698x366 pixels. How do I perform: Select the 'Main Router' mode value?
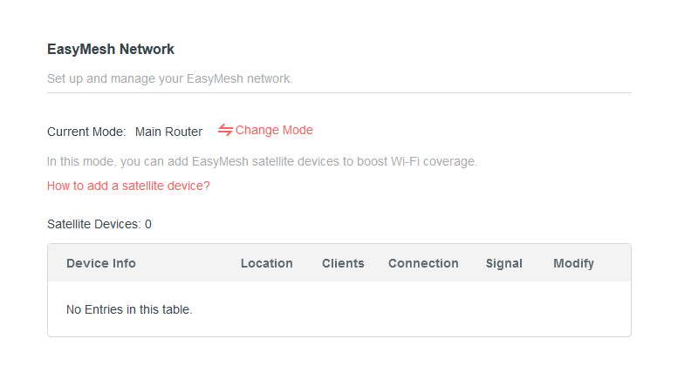click(x=168, y=132)
